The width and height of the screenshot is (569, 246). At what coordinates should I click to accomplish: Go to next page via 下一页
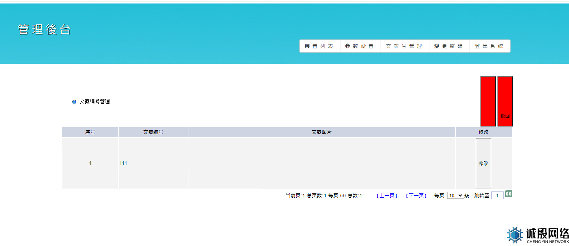coord(416,196)
